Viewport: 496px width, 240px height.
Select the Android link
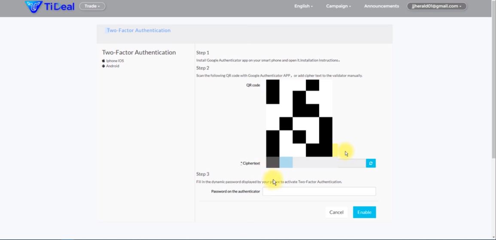click(113, 66)
